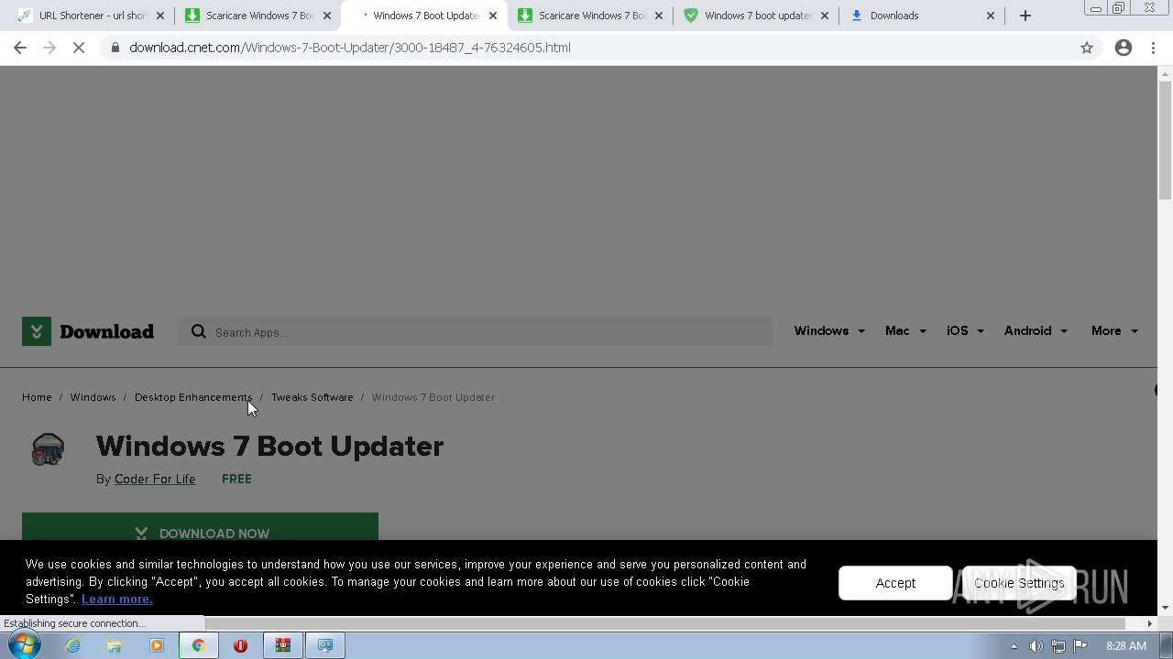Close the URL Shortener tab
This screenshot has width=1173, height=659.
pyautogui.click(x=160, y=16)
